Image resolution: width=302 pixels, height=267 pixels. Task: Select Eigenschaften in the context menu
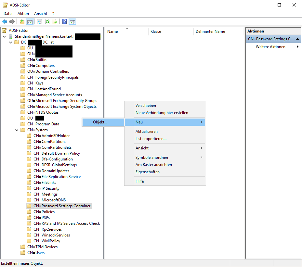[x=148, y=172]
